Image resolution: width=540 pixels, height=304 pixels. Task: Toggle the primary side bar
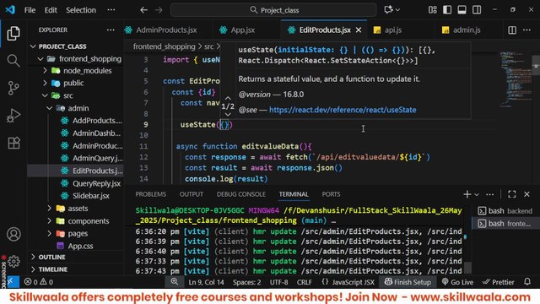pos(447,10)
